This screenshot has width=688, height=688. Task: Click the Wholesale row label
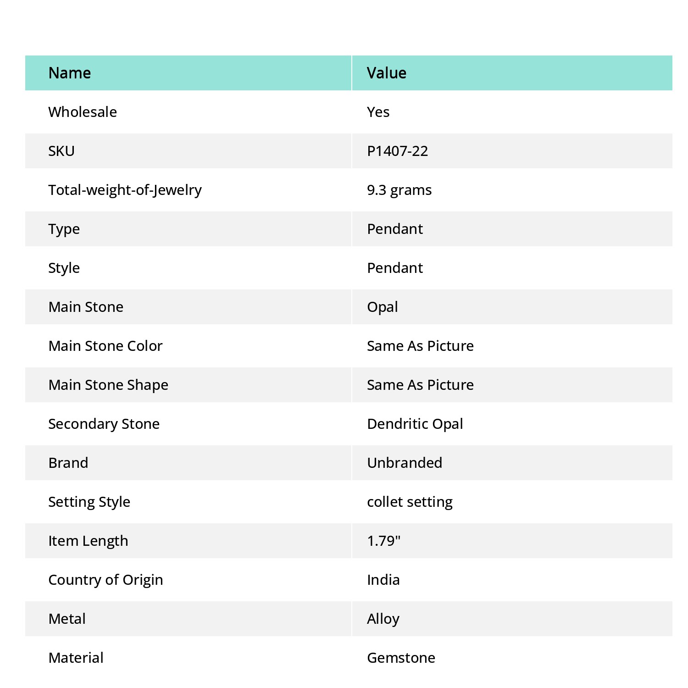(83, 112)
